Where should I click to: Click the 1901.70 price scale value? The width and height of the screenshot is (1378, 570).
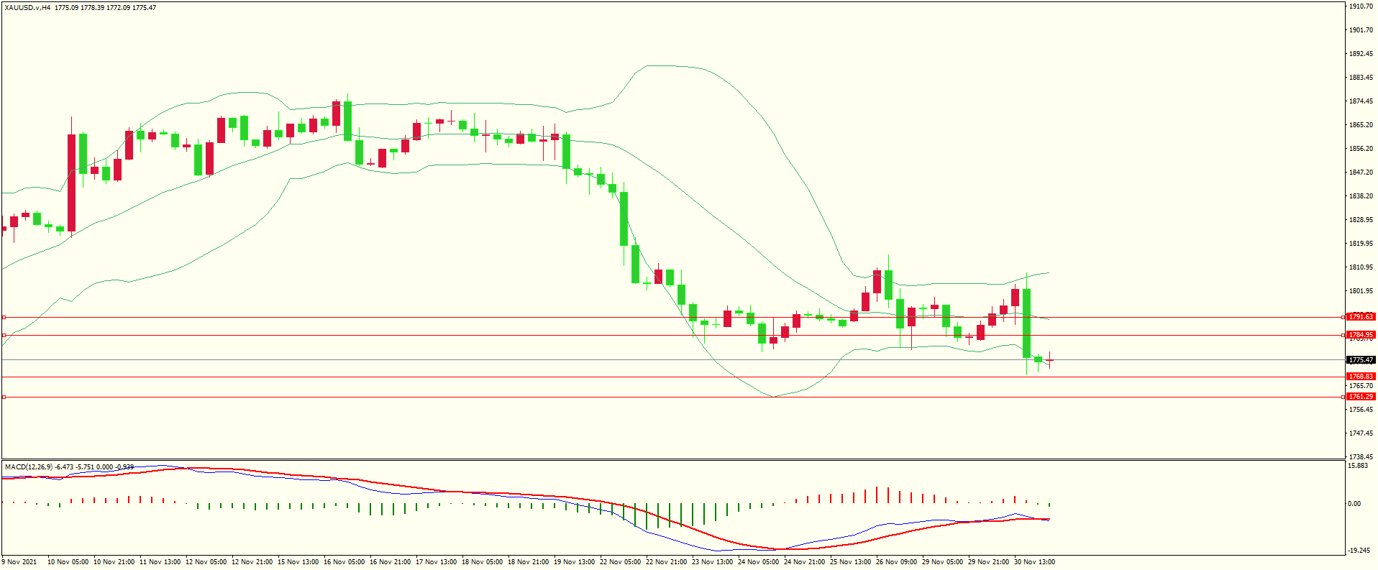[1361, 30]
